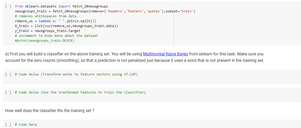
Task: Click the 'How well does the classifier fits' text
Action: [50, 111]
